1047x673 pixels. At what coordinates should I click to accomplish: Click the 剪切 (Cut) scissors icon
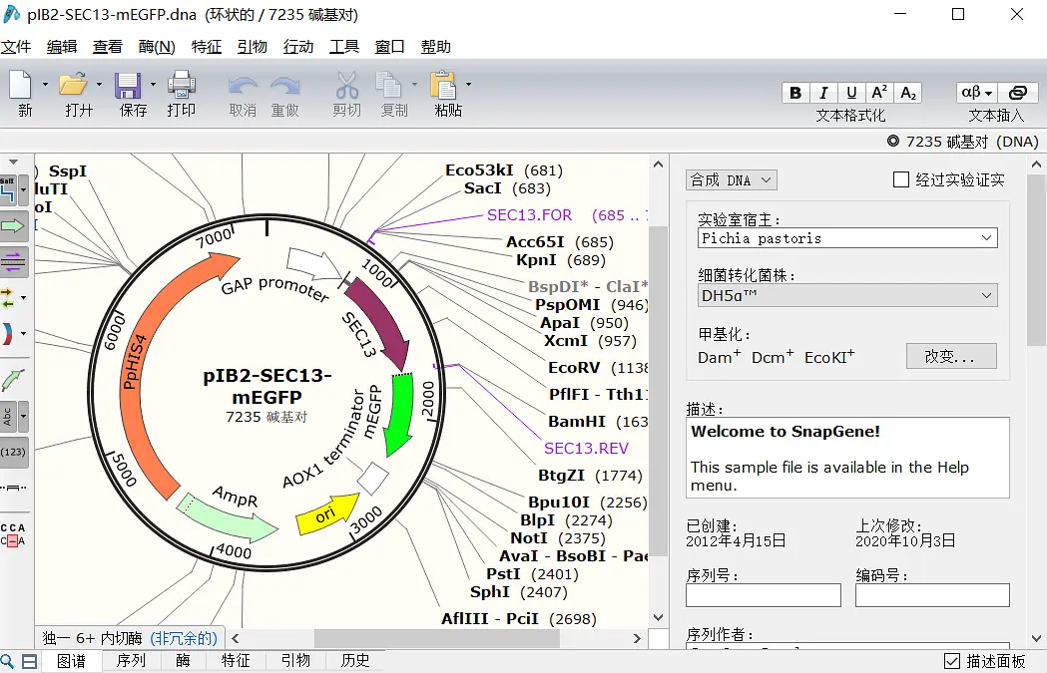point(346,85)
